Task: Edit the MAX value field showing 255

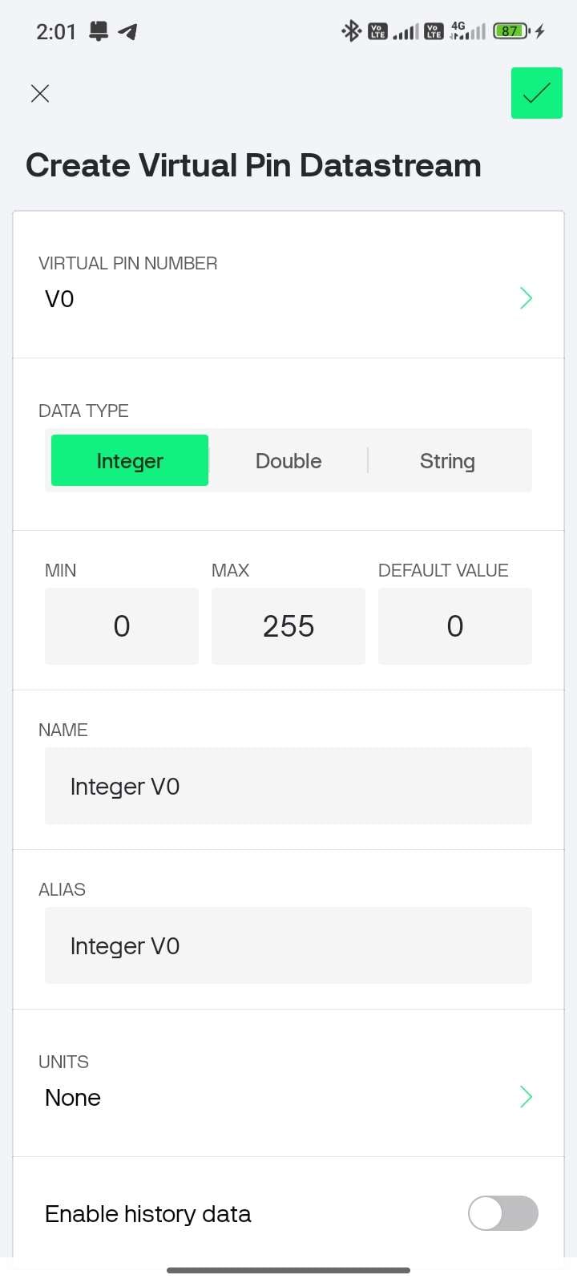Action: 288,625
